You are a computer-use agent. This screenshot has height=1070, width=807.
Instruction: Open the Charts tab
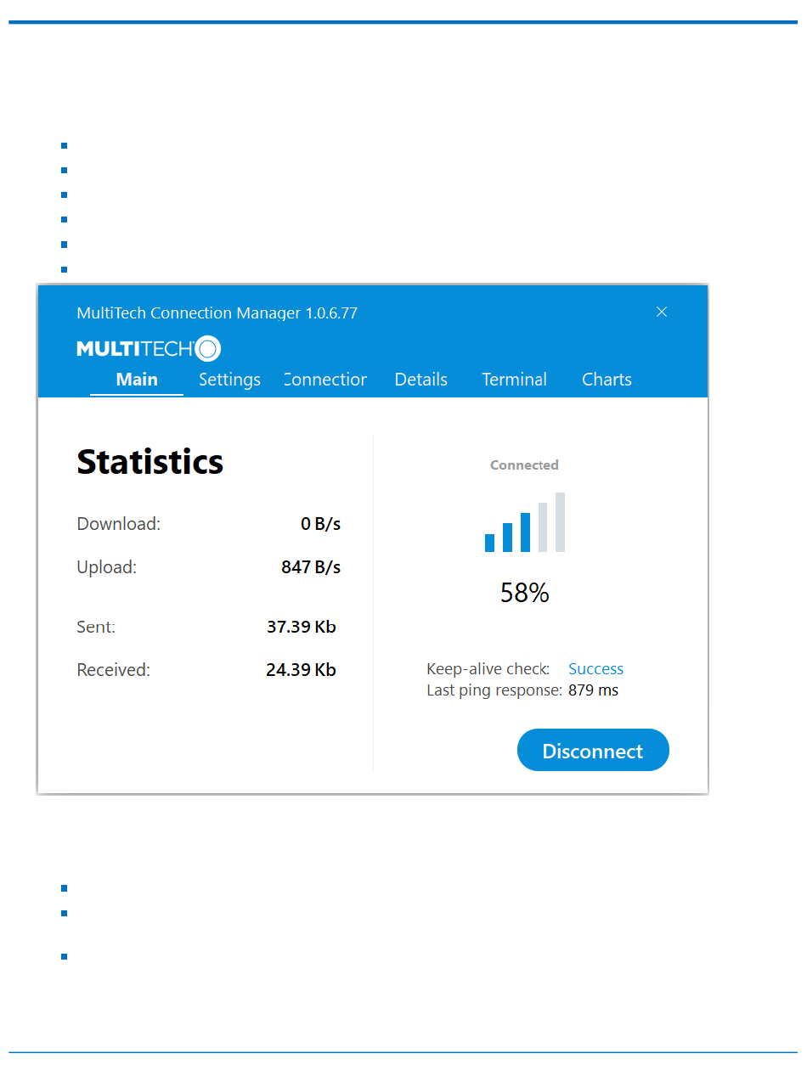click(x=607, y=380)
